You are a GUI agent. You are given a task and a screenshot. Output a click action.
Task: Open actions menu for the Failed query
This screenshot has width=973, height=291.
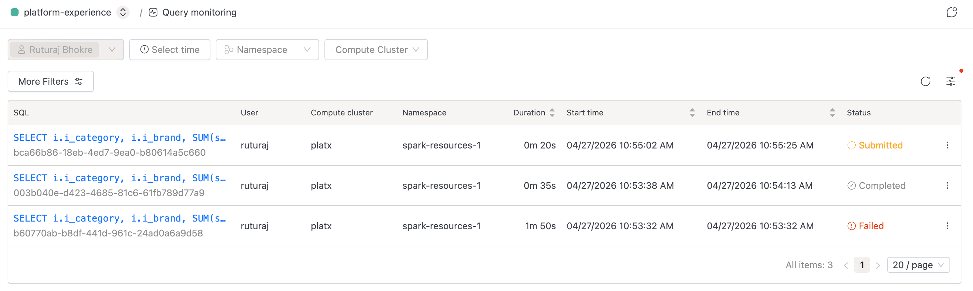[x=947, y=226]
